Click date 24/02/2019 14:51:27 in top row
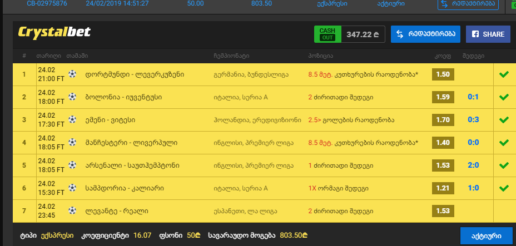The image size is (516, 246). click(117, 4)
